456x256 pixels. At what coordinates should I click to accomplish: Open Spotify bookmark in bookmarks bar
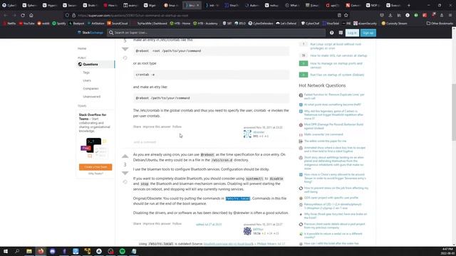pyautogui.click(x=59, y=23)
